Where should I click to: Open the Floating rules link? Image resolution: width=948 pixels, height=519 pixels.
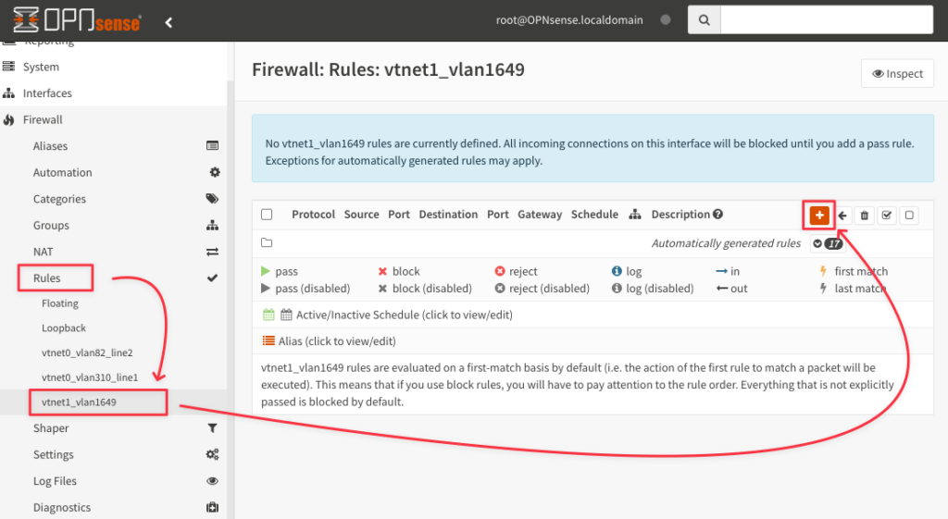point(60,303)
